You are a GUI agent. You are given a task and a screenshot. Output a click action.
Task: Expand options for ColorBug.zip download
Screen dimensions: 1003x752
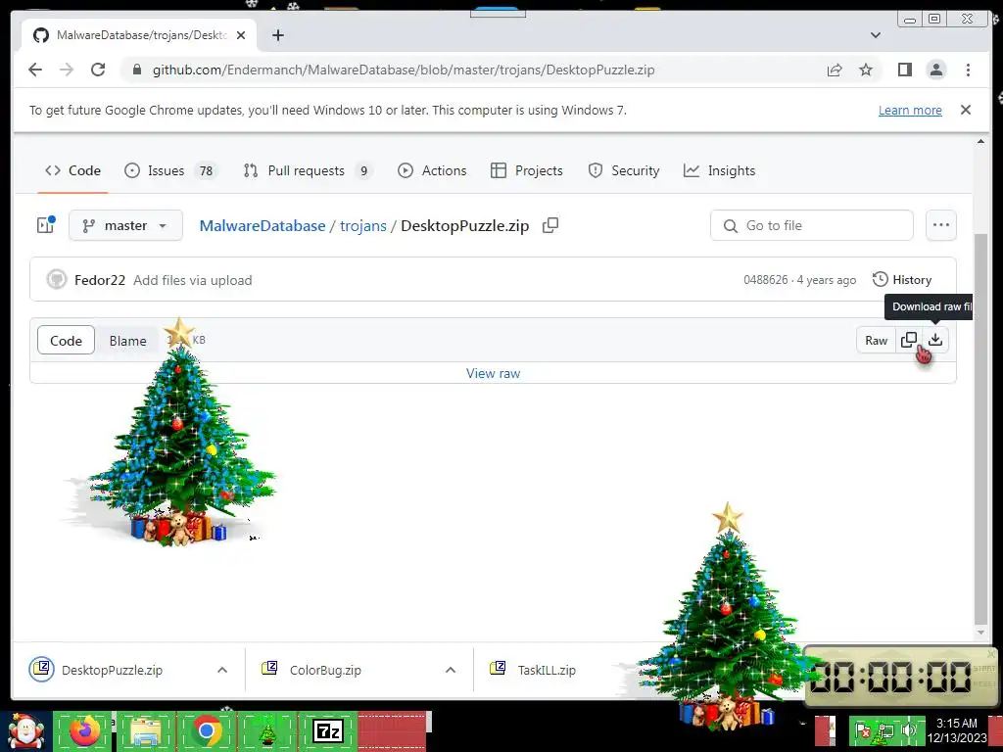pos(451,670)
